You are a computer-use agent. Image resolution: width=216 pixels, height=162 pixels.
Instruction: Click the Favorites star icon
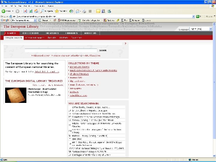click(57, 11)
